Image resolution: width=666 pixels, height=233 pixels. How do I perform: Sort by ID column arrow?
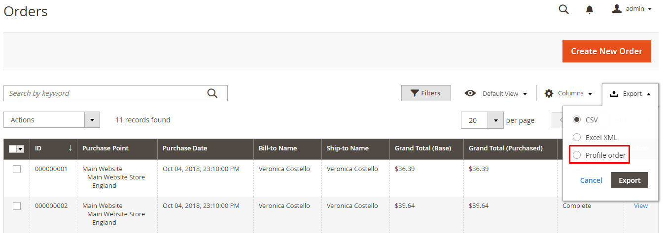tap(70, 148)
